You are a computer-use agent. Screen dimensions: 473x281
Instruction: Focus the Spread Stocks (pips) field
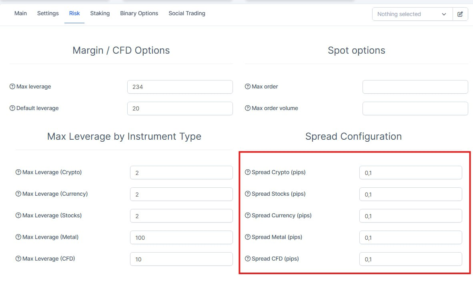(x=411, y=195)
